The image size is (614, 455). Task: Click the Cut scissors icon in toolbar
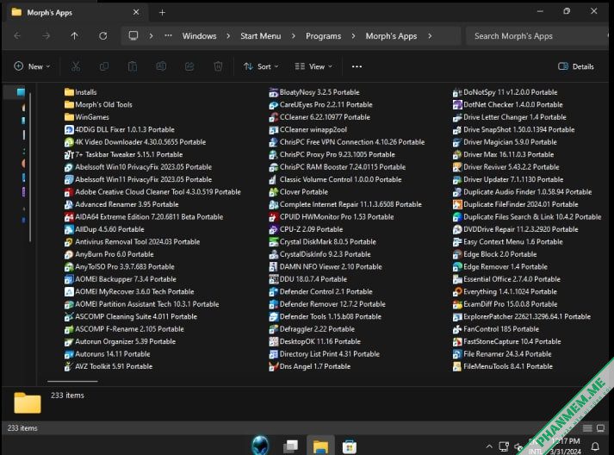click(76, 66)
